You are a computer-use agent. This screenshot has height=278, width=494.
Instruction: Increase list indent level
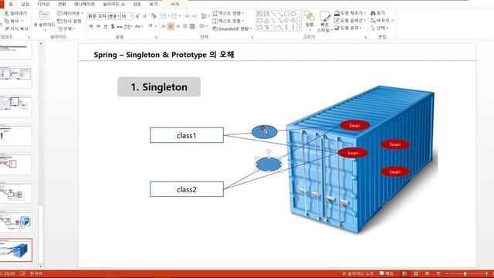195,16
